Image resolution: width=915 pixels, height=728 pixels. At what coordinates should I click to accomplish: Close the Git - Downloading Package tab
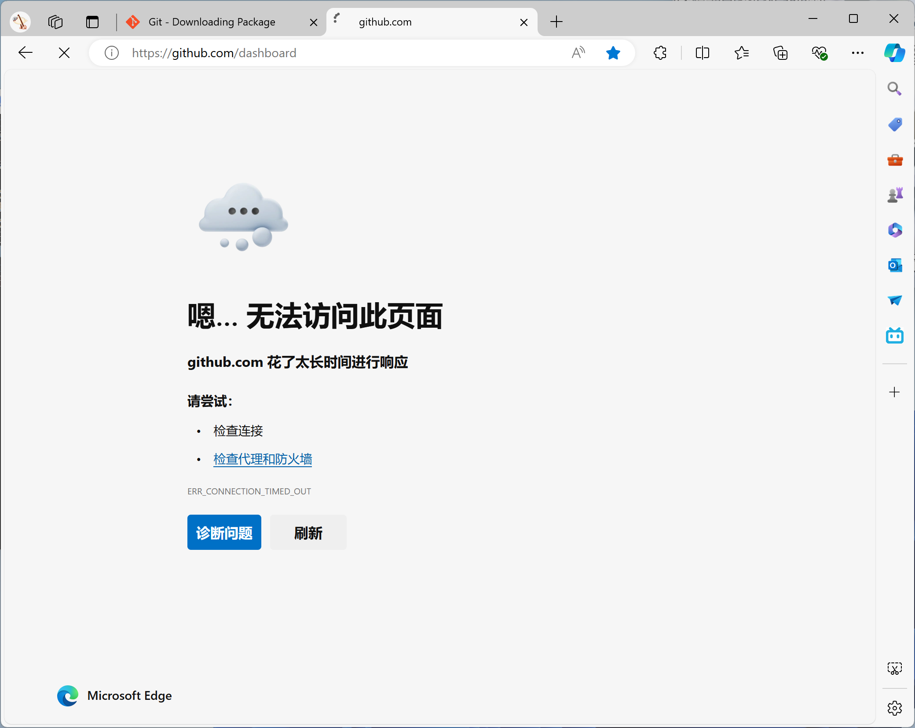pyautogui.click(x=314, y=22)
